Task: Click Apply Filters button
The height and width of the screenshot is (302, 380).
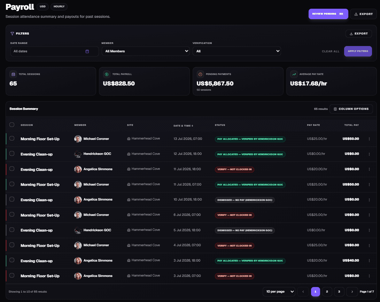Action: tap(358, 51)
